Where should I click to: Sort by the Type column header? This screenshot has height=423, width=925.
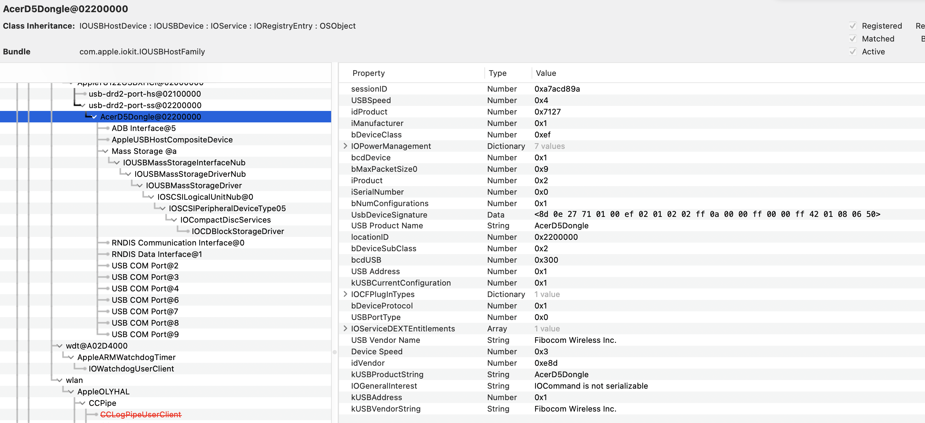pyautogui.click(x=497, y=73)
